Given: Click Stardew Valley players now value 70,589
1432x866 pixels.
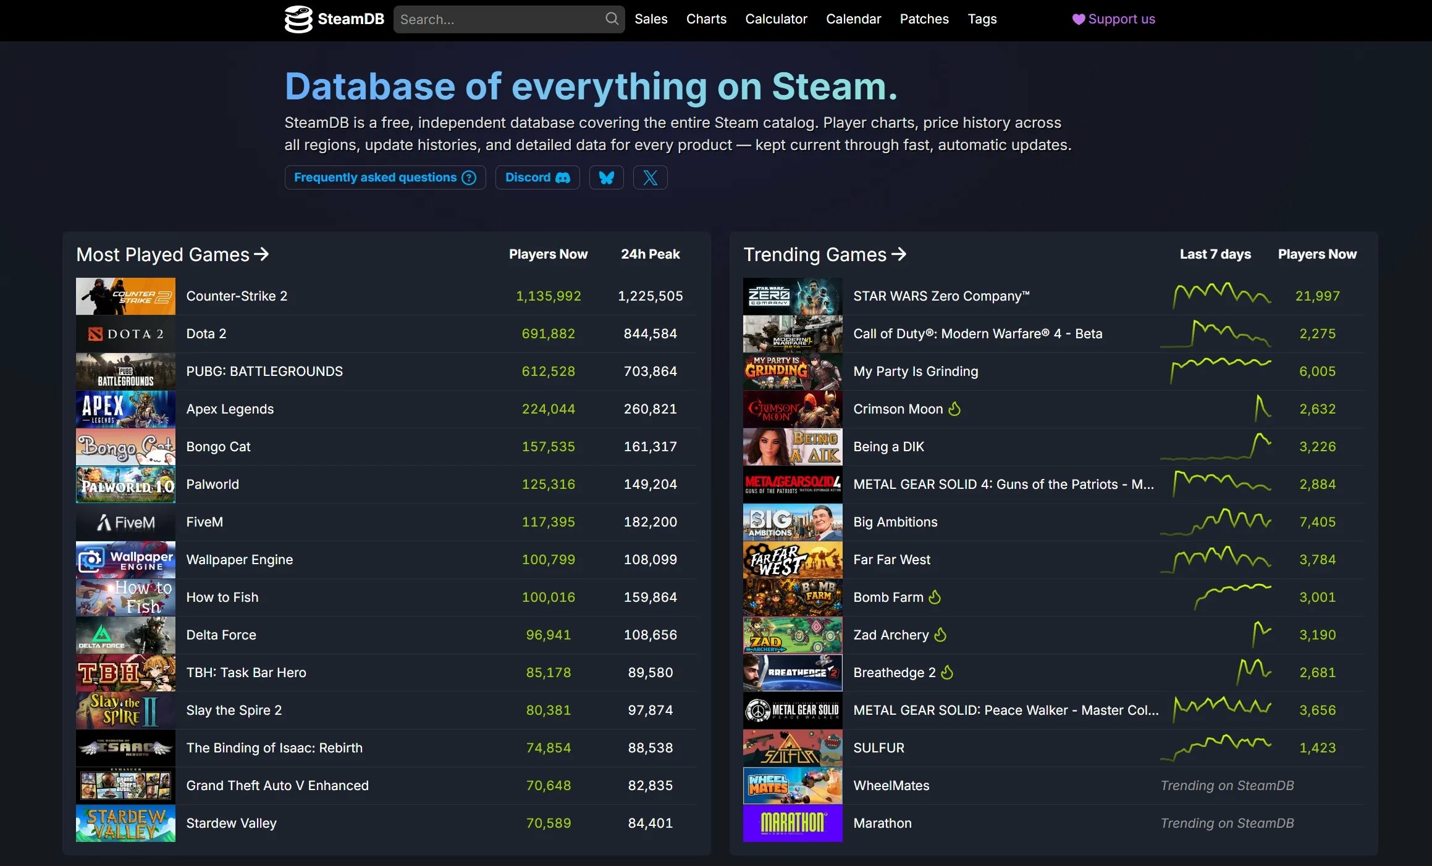Looking at the screenshot, I should pyautogui.click(x=548, y=823).
